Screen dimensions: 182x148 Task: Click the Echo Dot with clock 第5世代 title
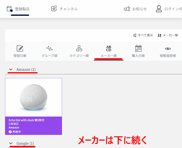(x=26, y=120)
